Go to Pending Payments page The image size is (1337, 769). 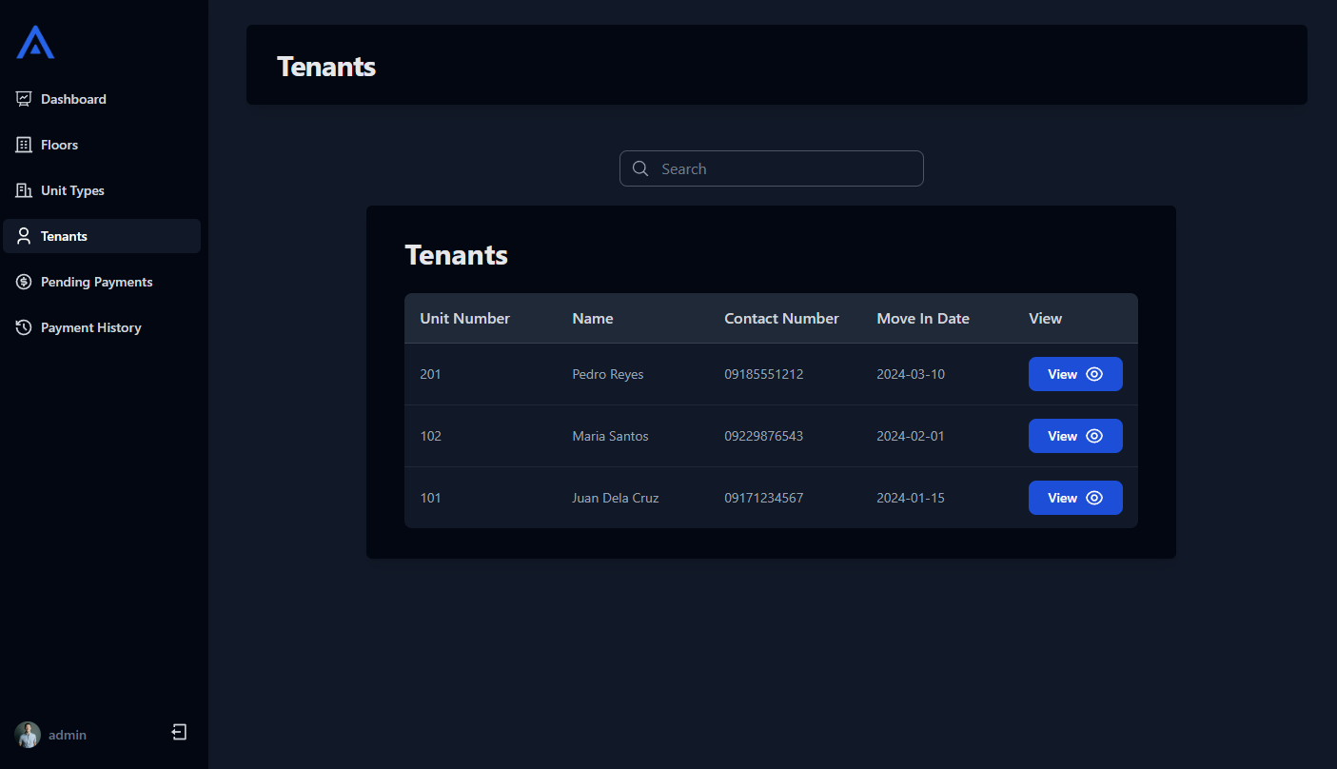pyautogui.click(x=102, y=282)
